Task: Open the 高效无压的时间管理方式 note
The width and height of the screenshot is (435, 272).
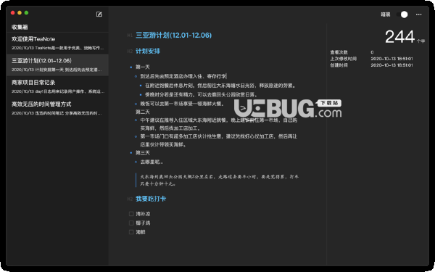Action: click(x=57, y=108)
